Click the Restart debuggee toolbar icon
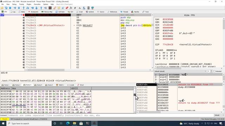 pyautogui.click(x=6, y=8)
